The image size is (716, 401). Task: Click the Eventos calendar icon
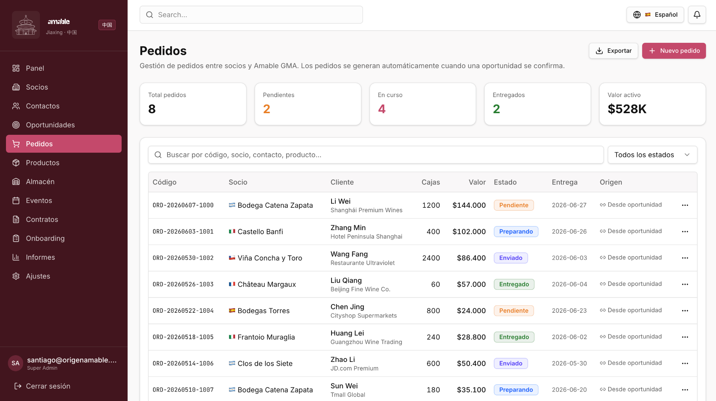pyautogui.click(x=16, y=201)
